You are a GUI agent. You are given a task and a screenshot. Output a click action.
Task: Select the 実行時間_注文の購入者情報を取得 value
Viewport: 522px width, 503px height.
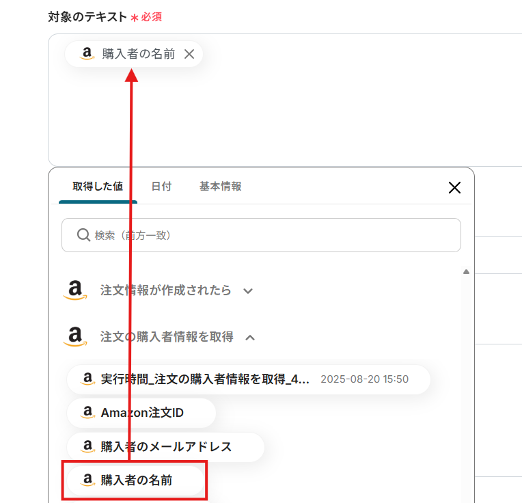pos(249,379)
